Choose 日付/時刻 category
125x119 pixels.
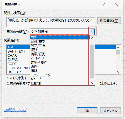(x=60, y=42)
